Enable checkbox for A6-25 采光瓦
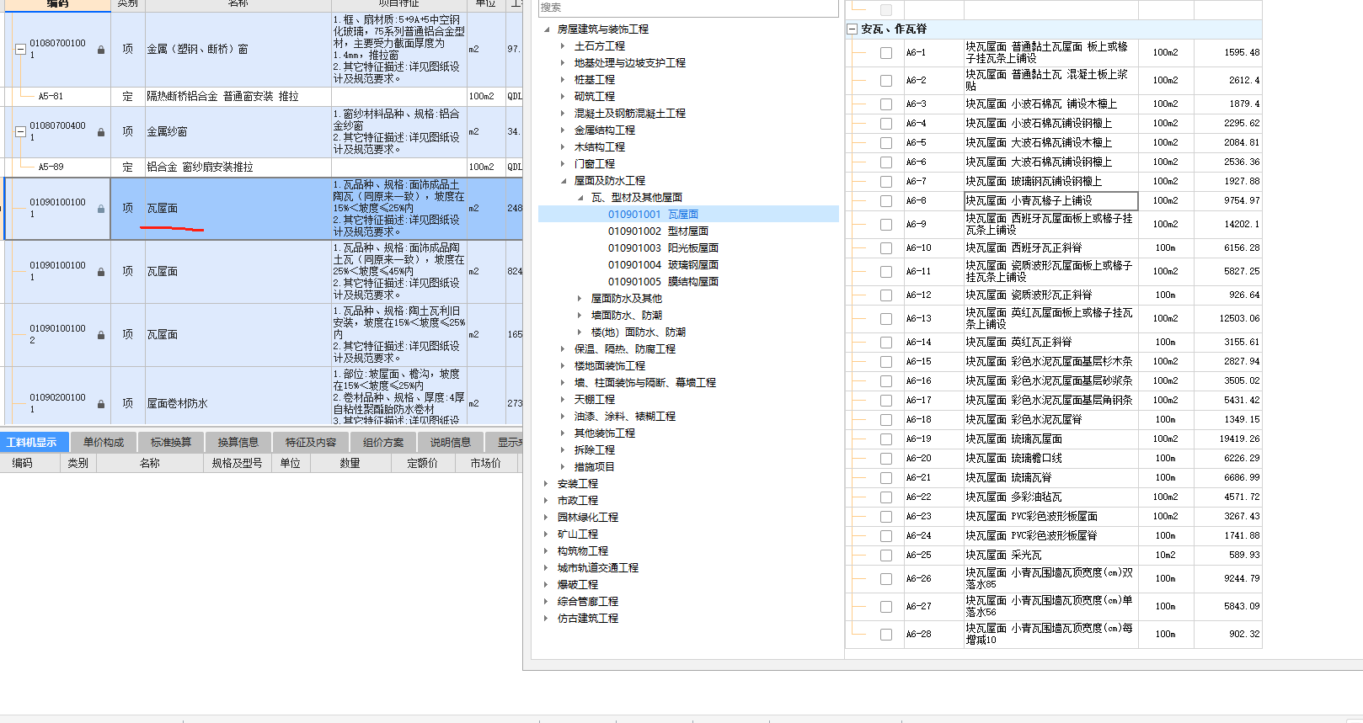The image size is (1363, 723). pyautogui.click(x=886, y=556)
